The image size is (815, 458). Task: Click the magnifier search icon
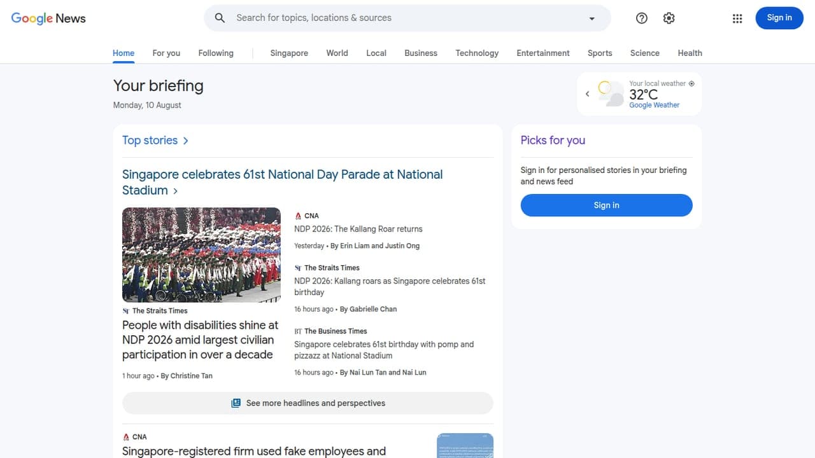point(220,18)
